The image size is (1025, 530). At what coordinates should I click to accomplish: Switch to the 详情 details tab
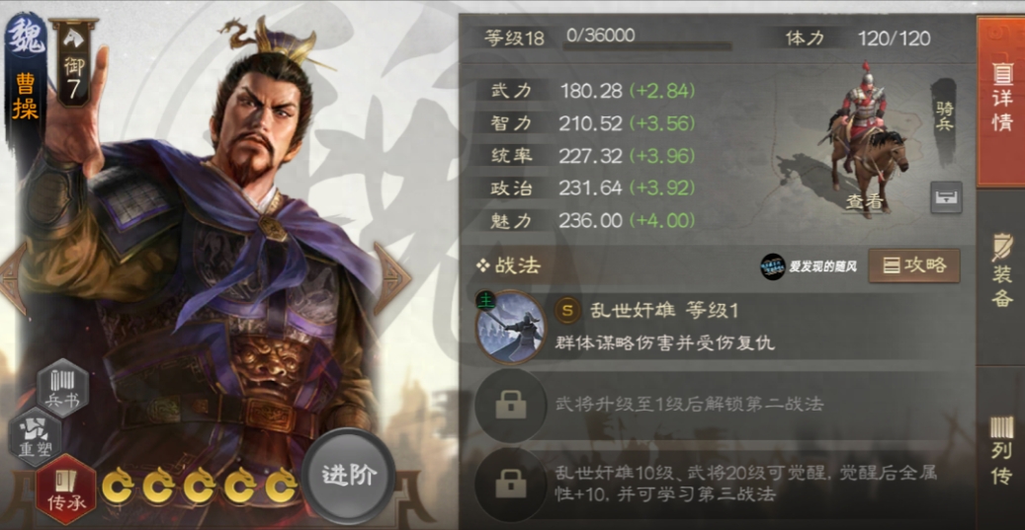point(1001,103)
